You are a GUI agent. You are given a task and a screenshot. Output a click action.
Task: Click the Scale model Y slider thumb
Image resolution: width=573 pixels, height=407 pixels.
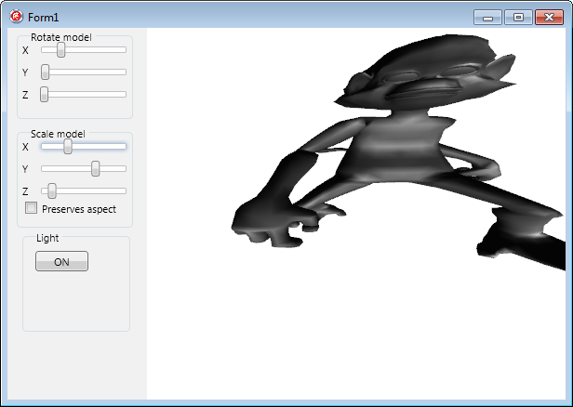pyautogui.click(x=96, y=168)
